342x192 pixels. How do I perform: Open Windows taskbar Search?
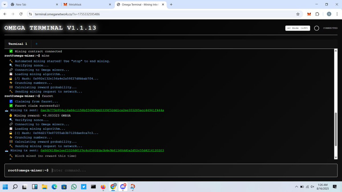point(15,187)
